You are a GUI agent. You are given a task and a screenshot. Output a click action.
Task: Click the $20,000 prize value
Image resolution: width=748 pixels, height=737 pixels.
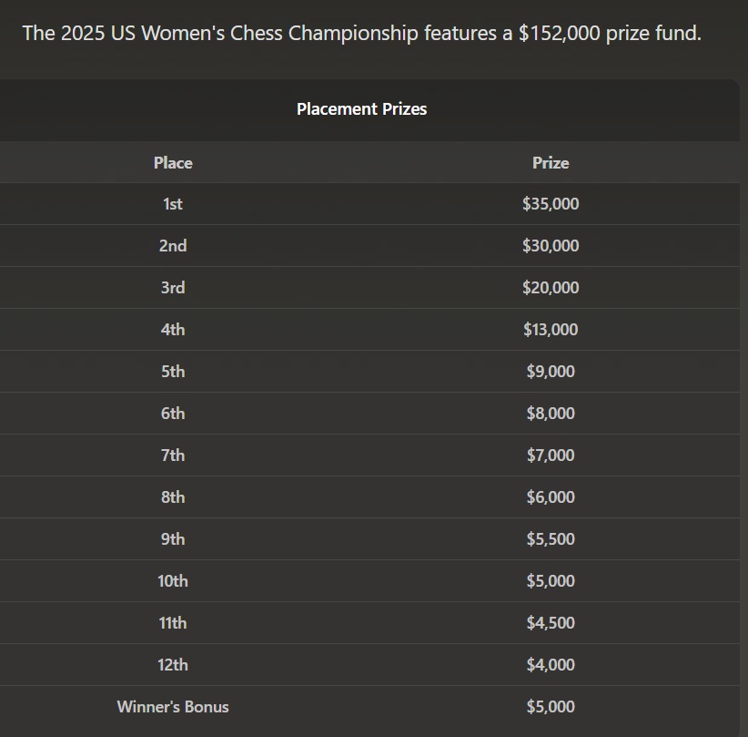click(x=551, y=288)
